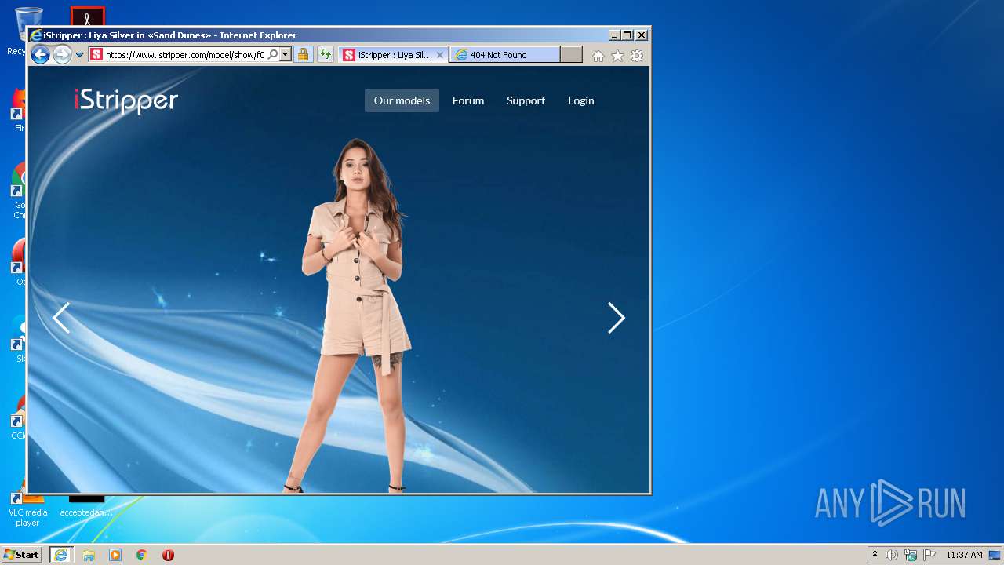Open the Windows Start menu

21,554
